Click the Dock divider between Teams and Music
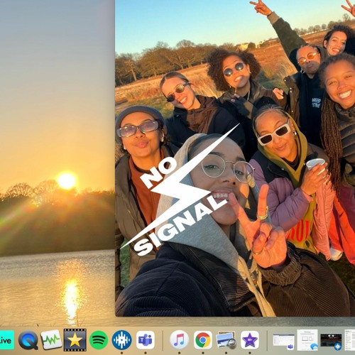 coord(163,340)
